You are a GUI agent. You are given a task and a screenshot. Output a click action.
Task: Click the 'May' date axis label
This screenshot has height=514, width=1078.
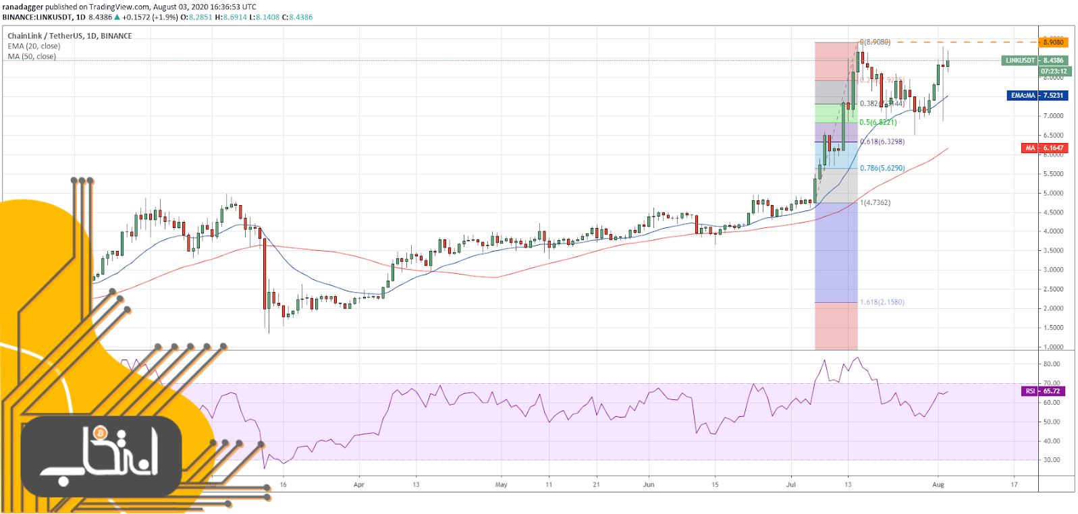tap(501, 484)
